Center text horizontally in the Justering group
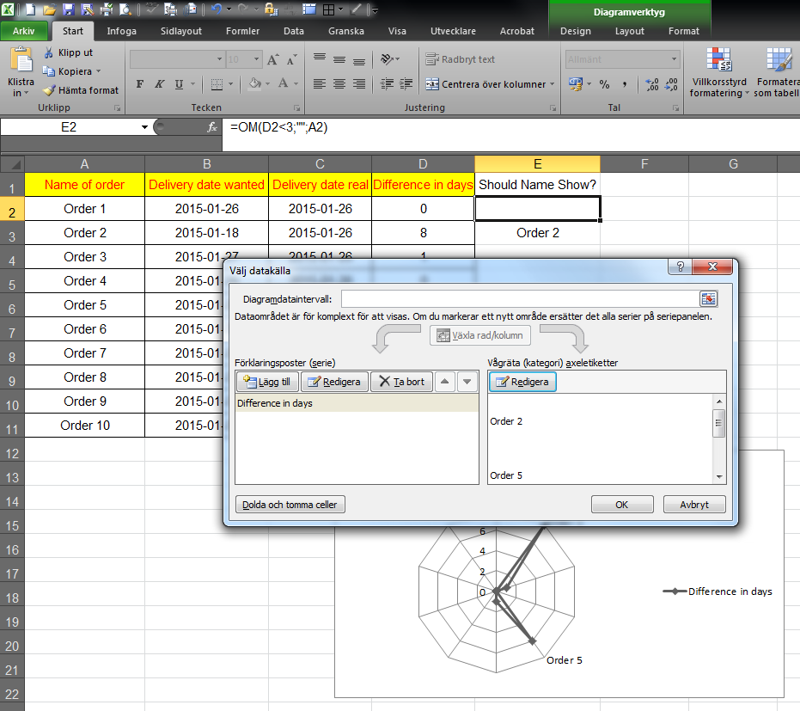Image resolution: width=800 pixels, height=711 pixels. click(x=339, y=83)
